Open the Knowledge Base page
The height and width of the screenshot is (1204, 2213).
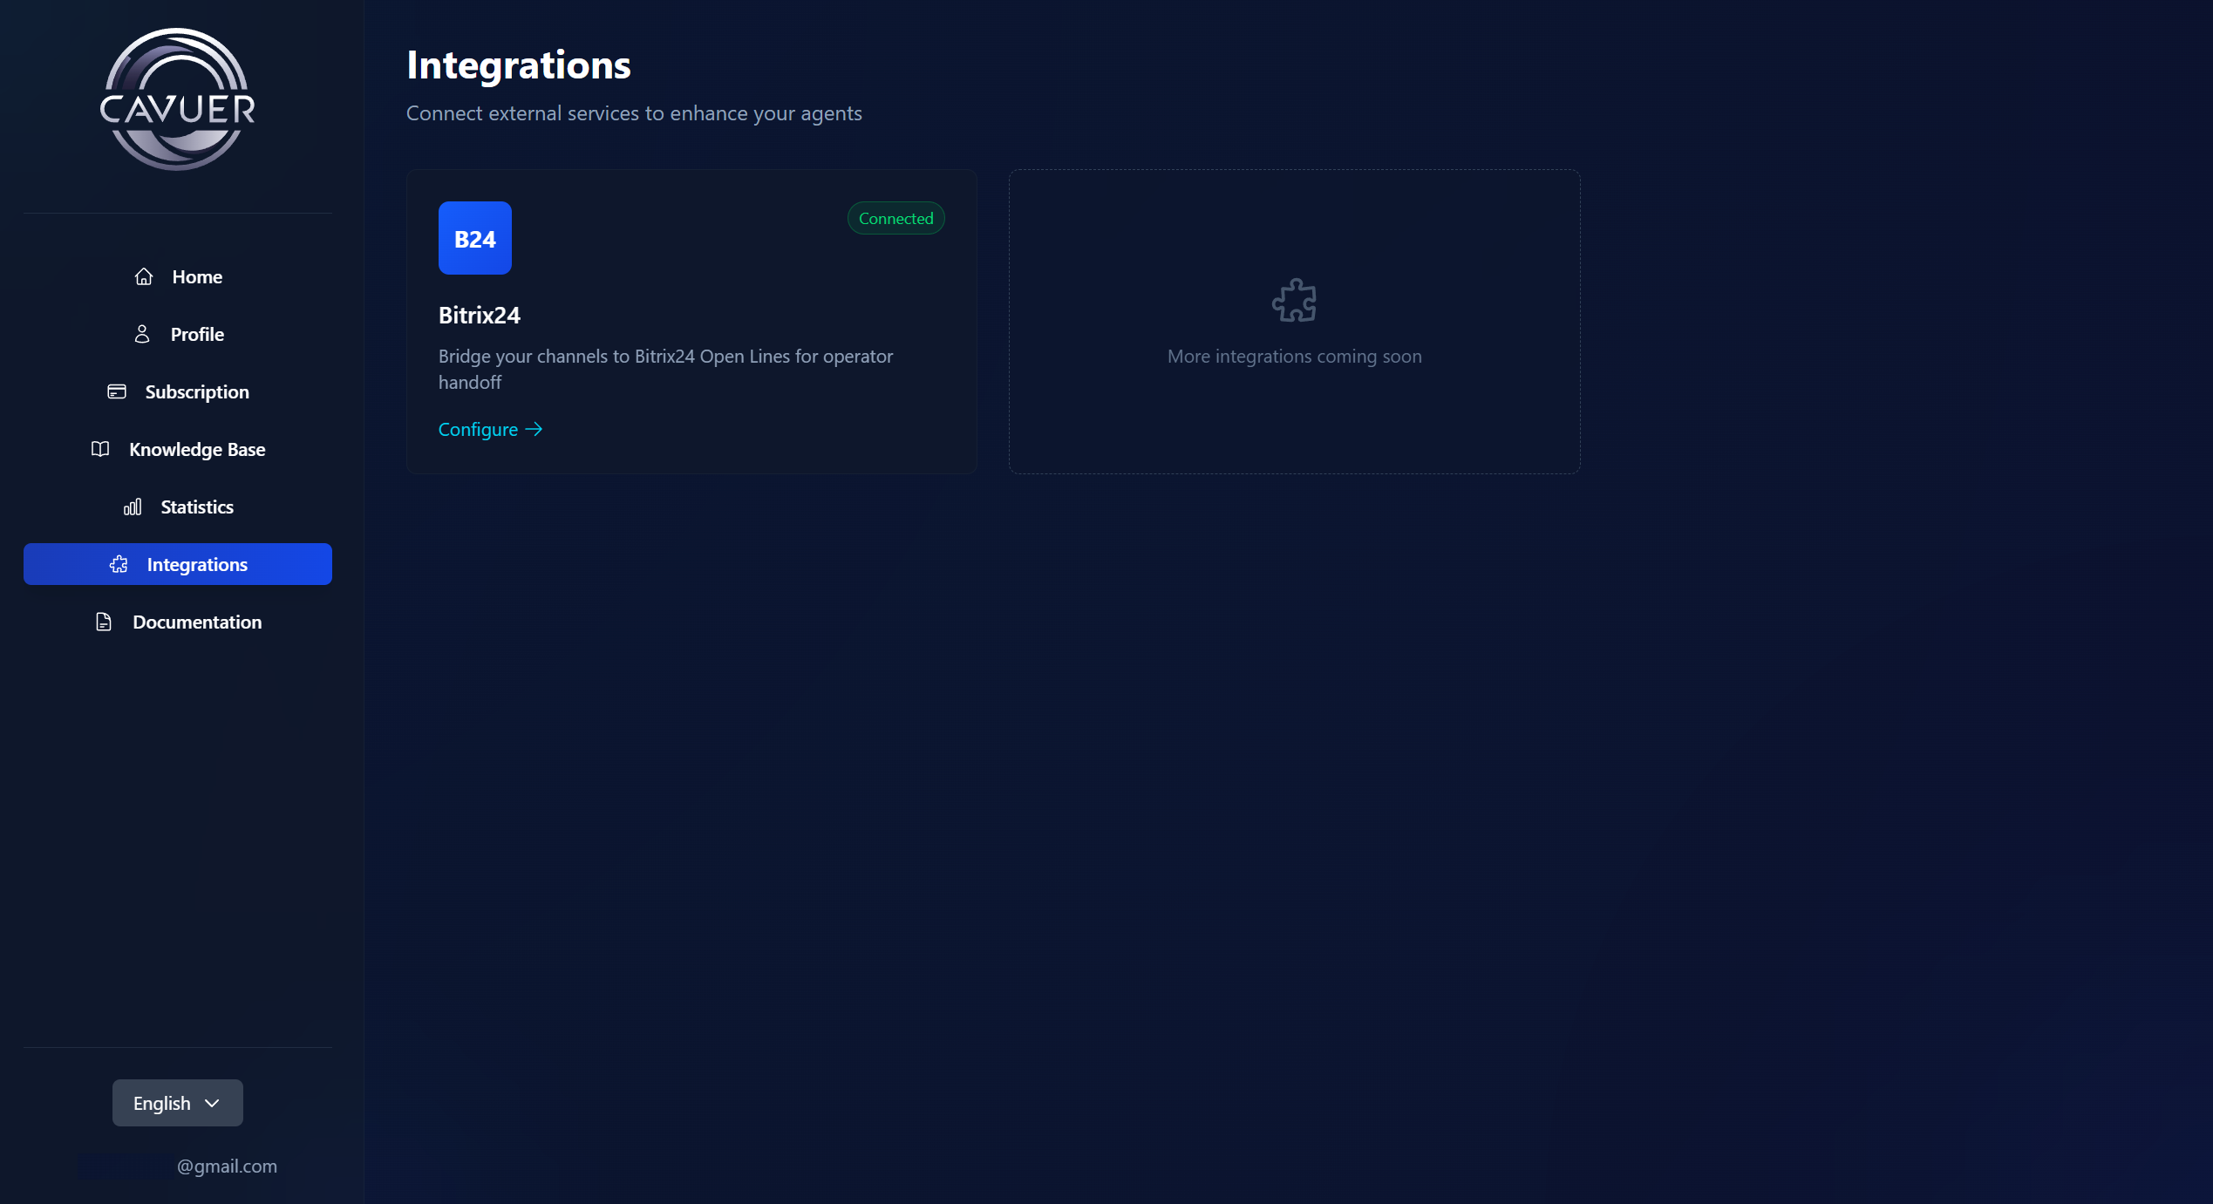click(197, 449)
